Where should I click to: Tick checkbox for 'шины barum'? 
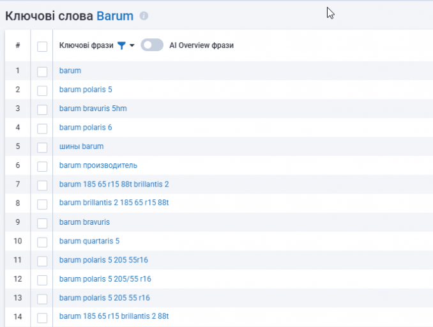[x=42, y=148]
